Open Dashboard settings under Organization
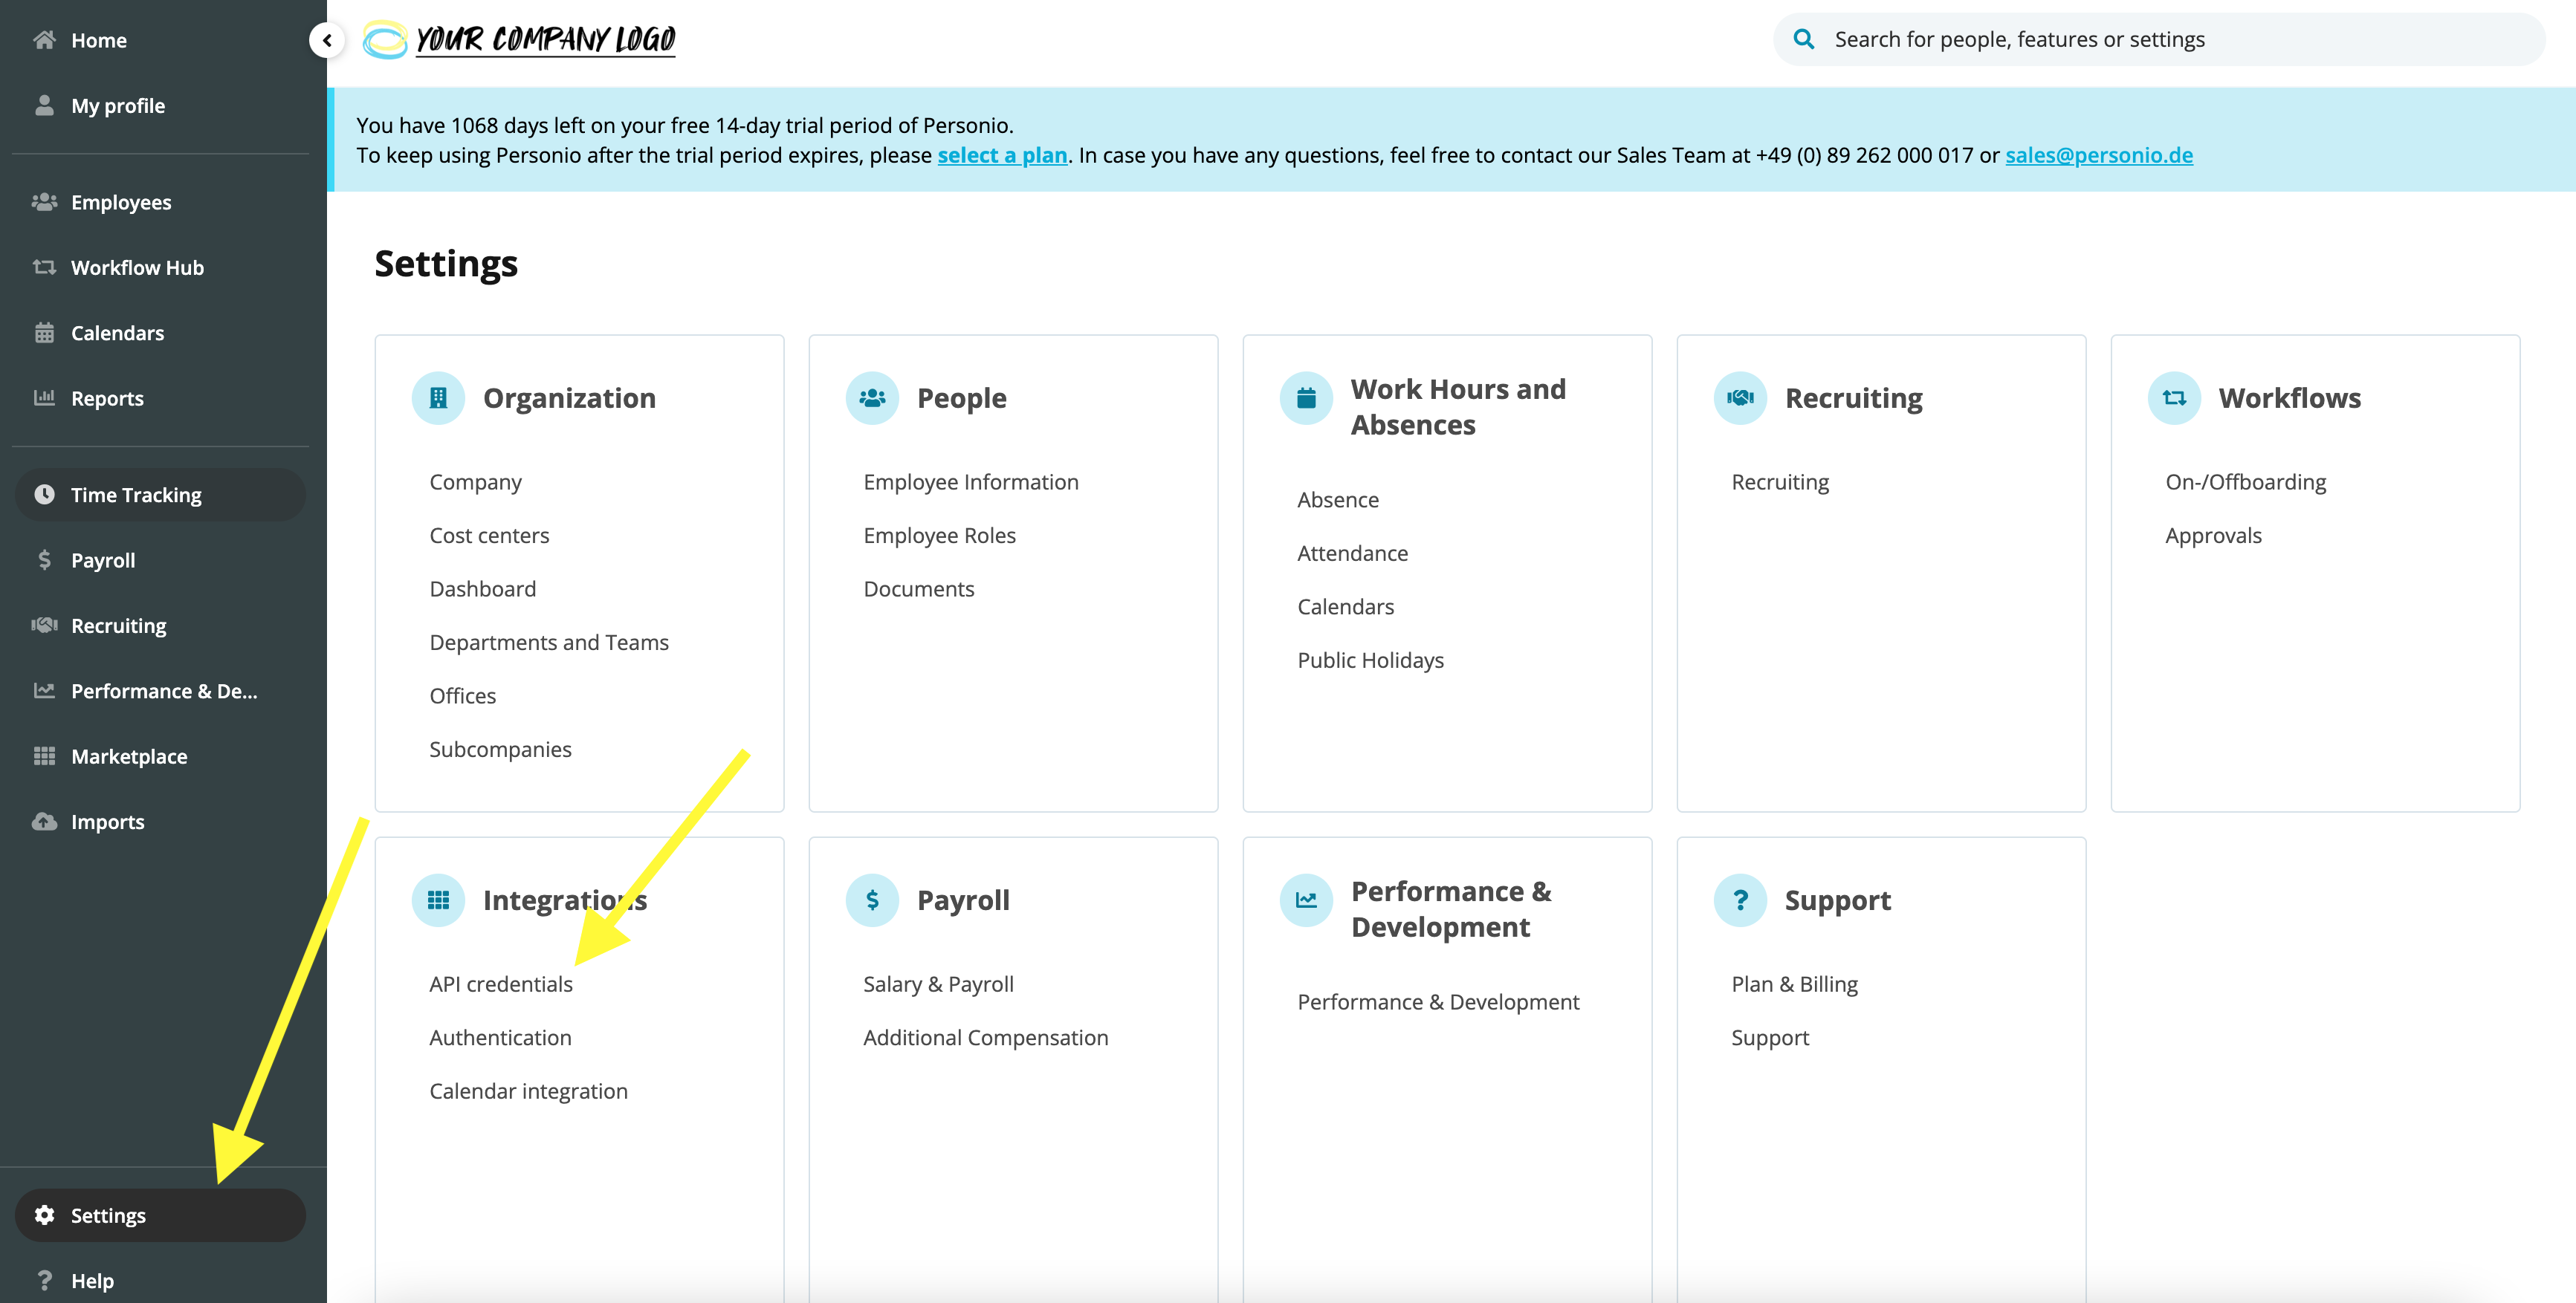Image resolution: width=2576 pixels, height=1303 pixels. [x=482, y=588]
